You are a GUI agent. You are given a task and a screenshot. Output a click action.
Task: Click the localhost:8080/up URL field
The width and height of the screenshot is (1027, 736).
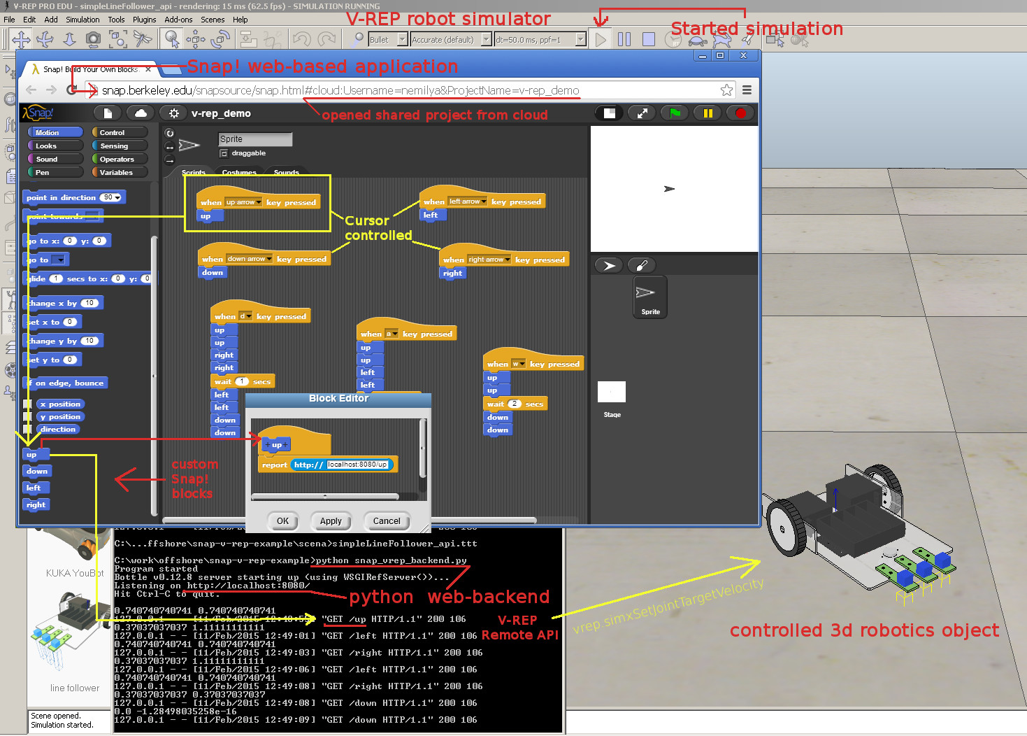click(357, 465)
